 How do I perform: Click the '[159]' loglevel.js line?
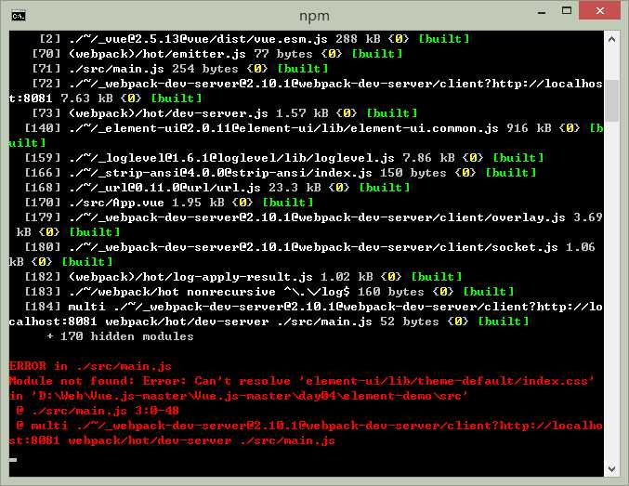pos(283,158)
